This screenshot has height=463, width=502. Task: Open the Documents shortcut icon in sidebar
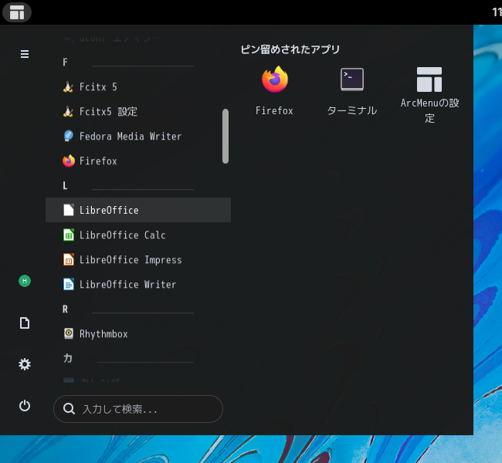click(25, 323)
